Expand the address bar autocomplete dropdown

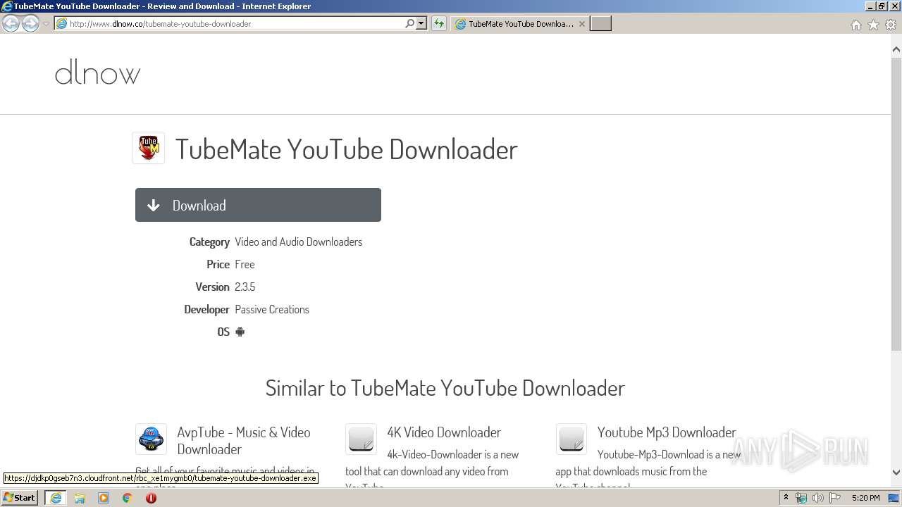click(x=421, y=23)
